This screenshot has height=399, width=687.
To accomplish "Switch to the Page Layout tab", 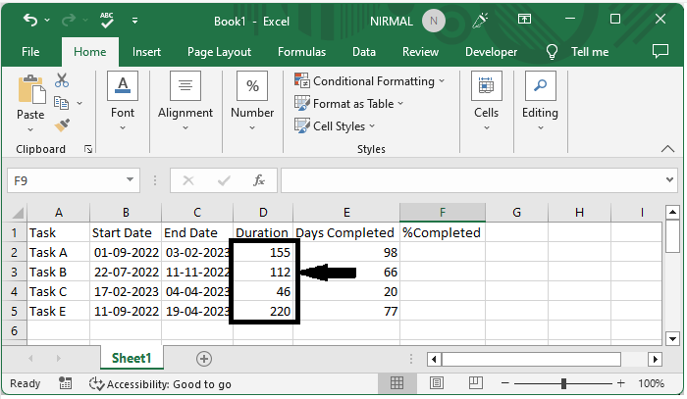I will [x=219, y=52].
